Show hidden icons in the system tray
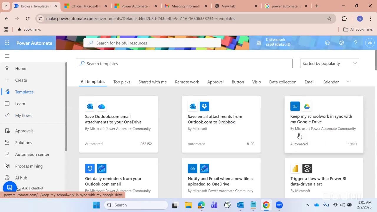377x212 pixels. click(307, 205)
